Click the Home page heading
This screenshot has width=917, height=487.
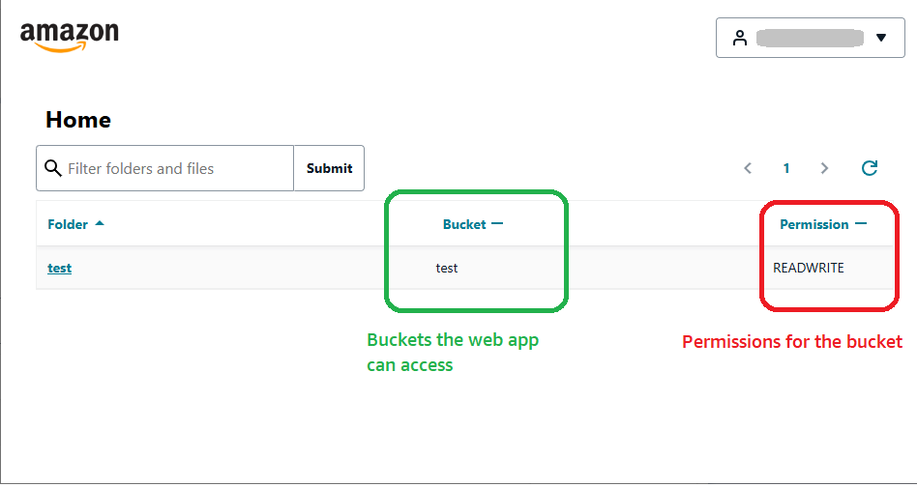pos(78,120)
